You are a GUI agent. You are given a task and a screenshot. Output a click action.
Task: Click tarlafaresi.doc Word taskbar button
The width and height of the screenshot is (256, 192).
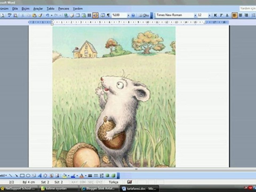click(x=139, y=189)
